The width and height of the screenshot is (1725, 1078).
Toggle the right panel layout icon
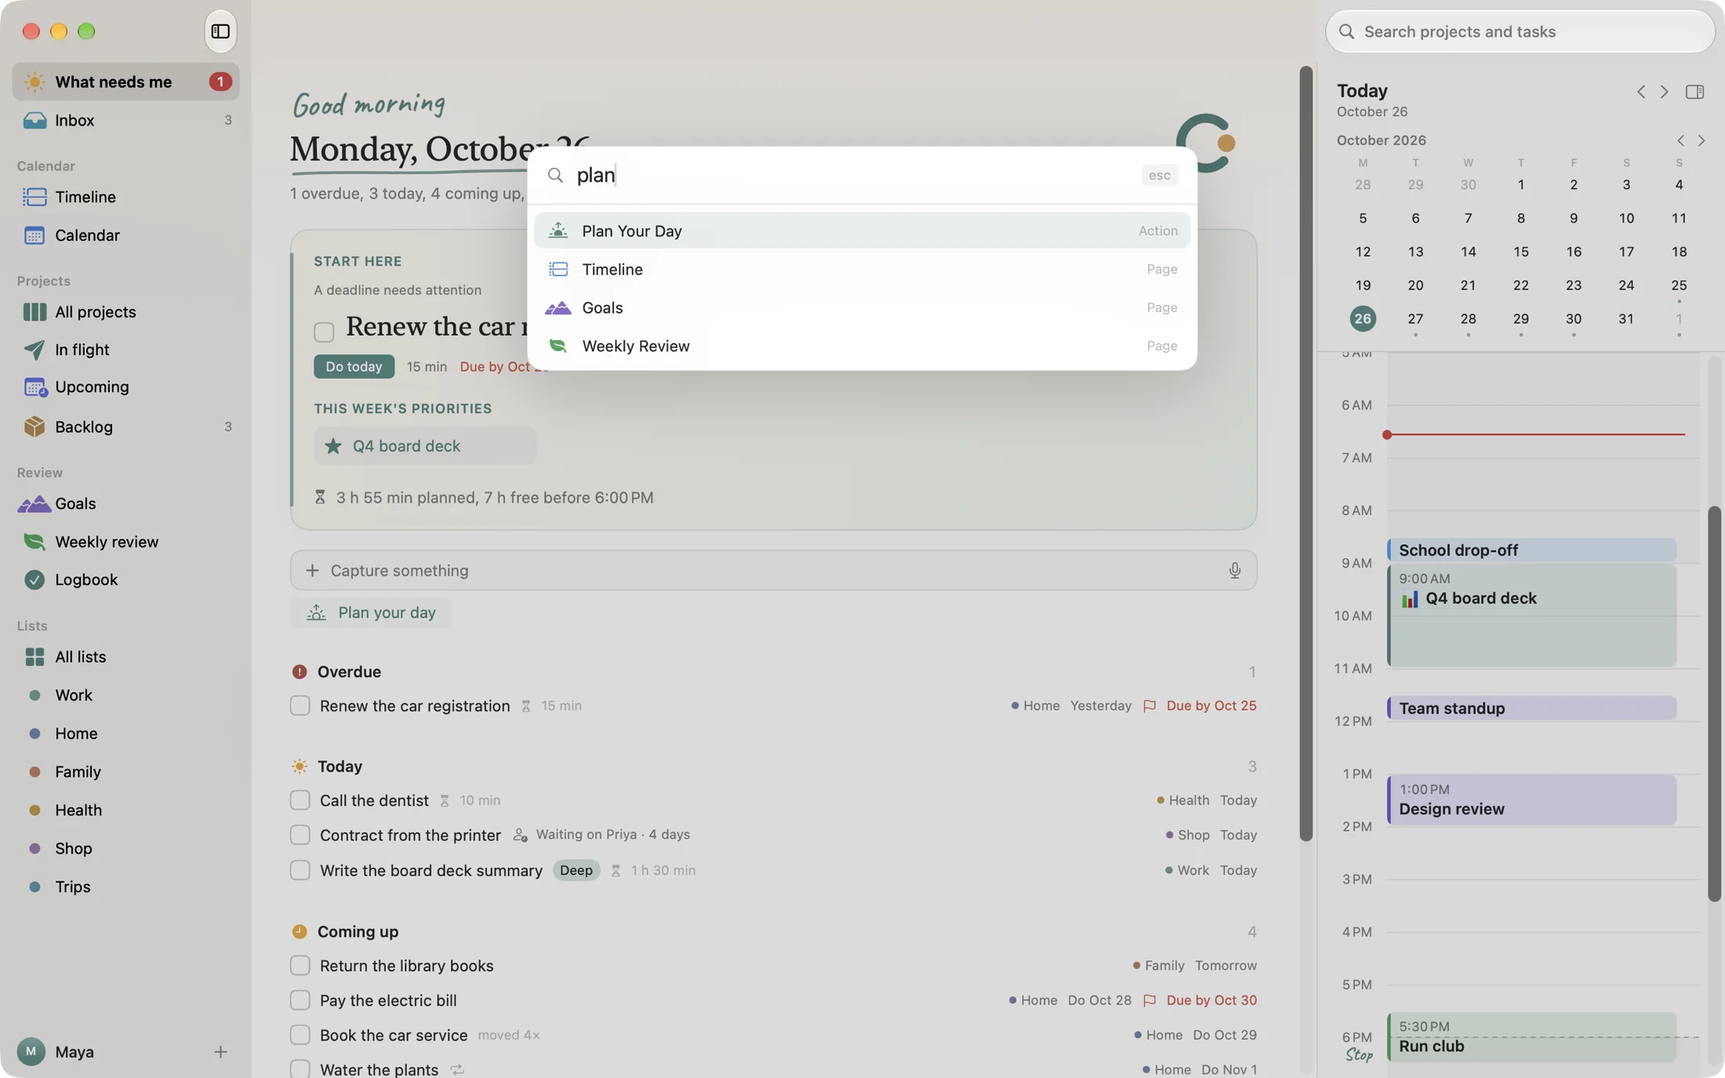(x=1694, y=92)
